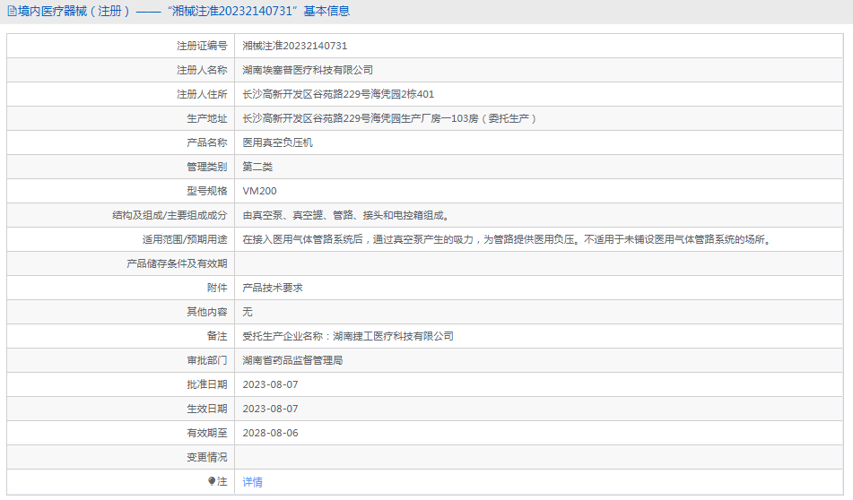Select other content value 无
853x500 pixels.
point(248,312)
